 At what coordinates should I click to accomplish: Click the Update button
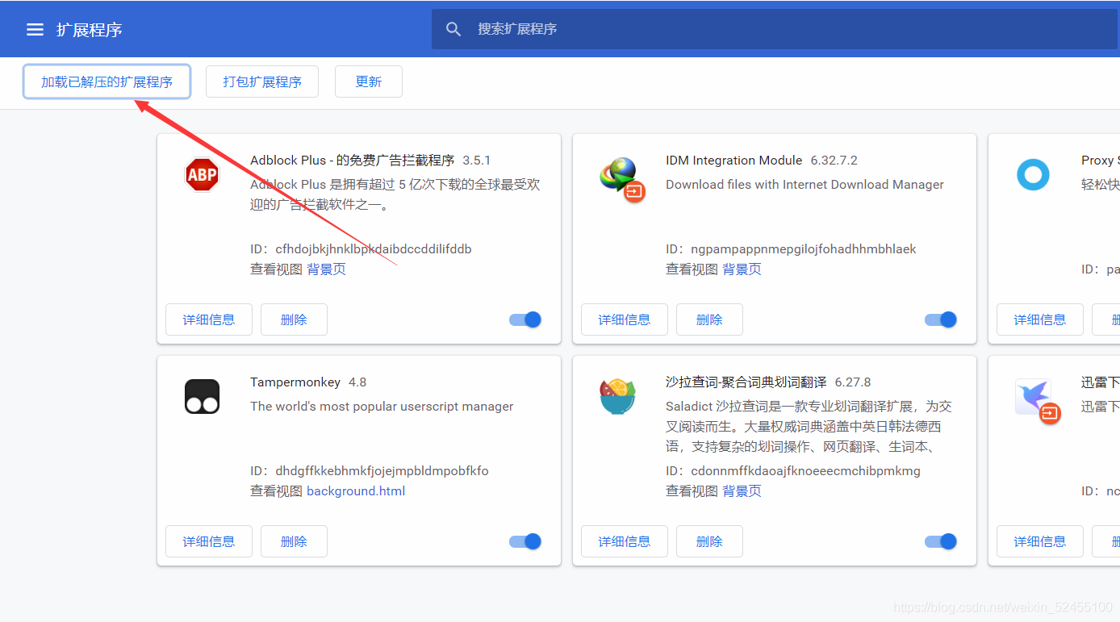pos(369,81)
